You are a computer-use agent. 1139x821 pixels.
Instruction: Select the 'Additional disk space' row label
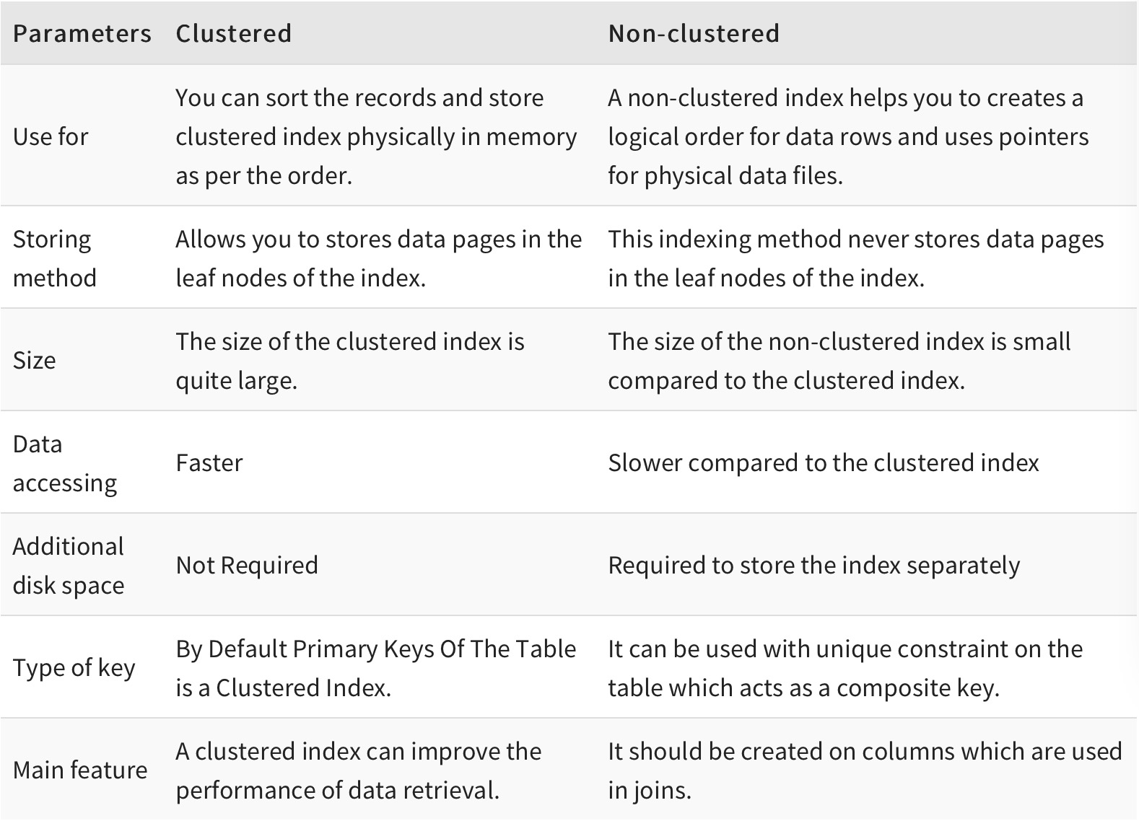click(69, 566)
